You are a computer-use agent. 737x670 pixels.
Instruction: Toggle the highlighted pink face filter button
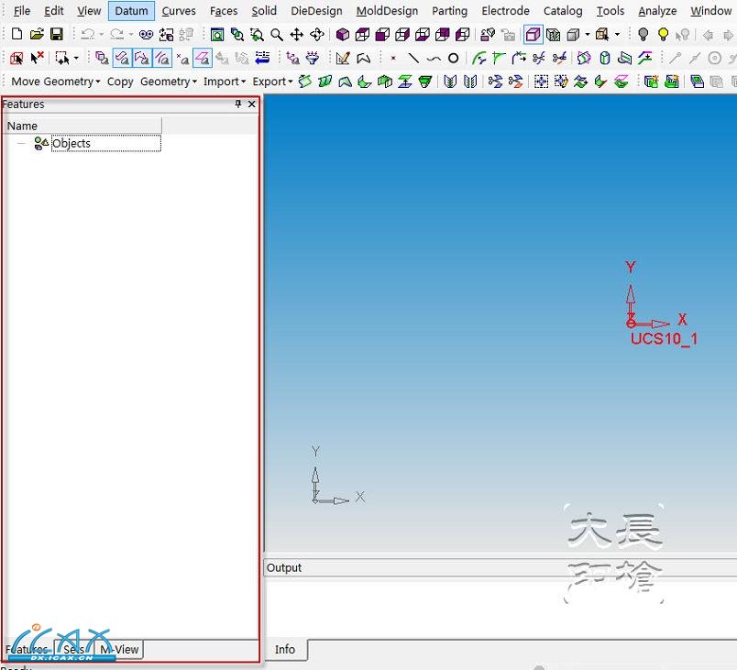click(x=203, y=58)
